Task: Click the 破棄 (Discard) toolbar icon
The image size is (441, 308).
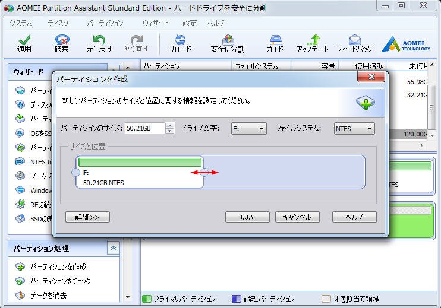Action: point(62,43)
